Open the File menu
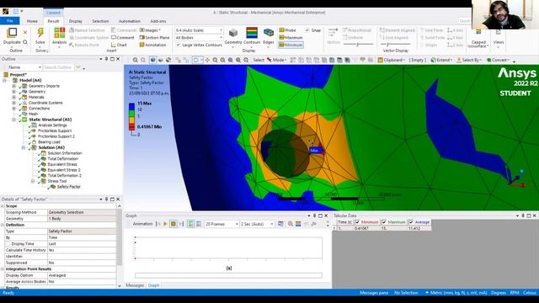 click(x=10, y=21)
